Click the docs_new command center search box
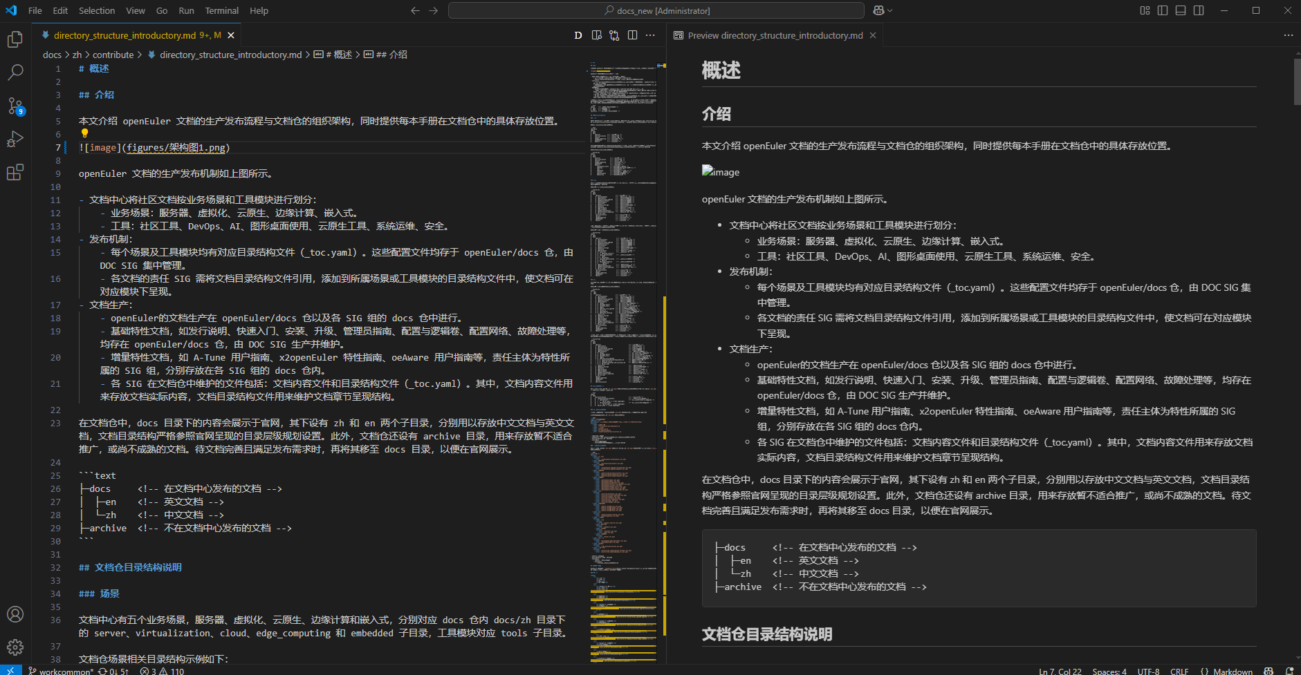 pyautogui.click(x=656, y=10)
